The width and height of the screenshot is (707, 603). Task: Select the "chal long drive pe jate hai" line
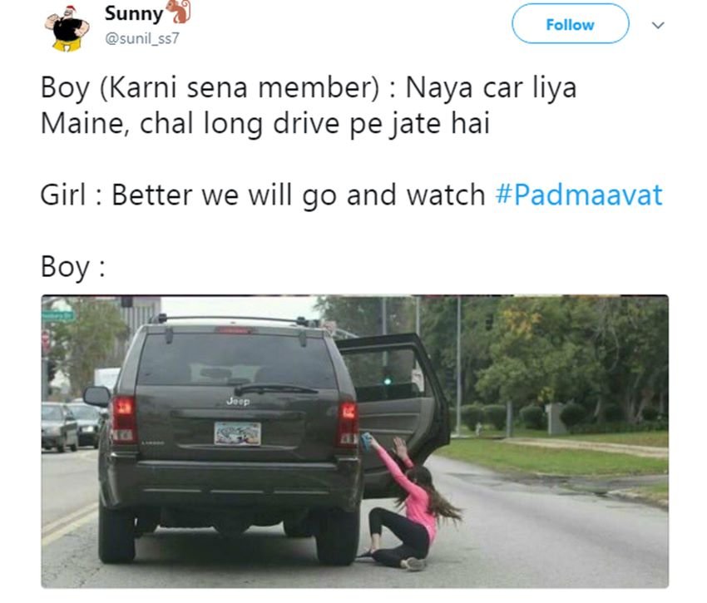[x=314, y=123]
